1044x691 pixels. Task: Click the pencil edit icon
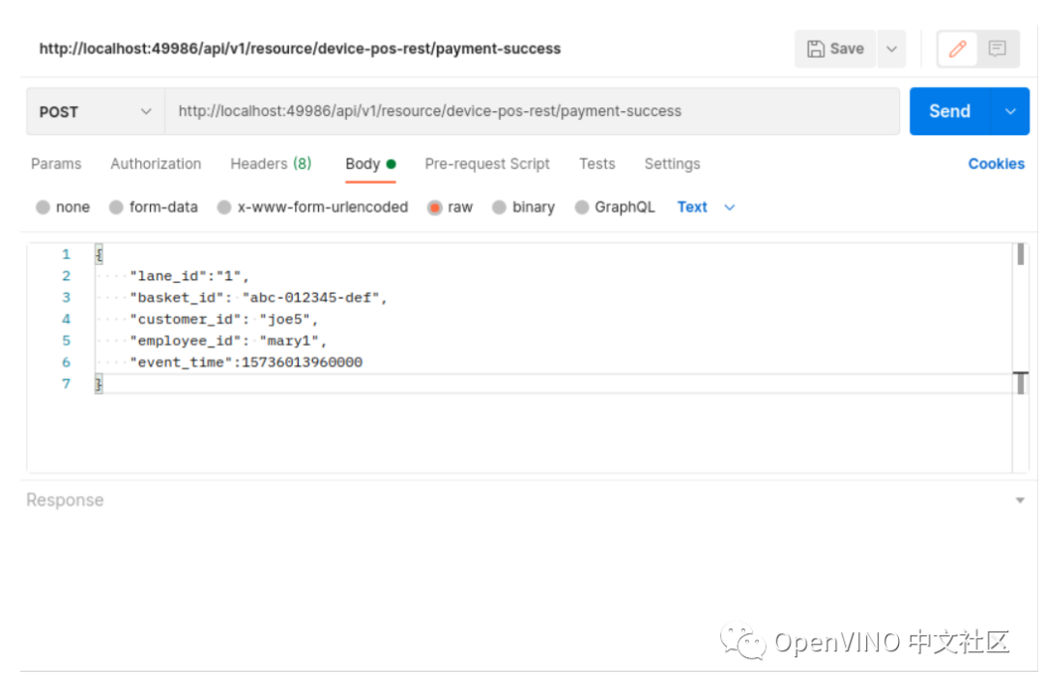957,48
